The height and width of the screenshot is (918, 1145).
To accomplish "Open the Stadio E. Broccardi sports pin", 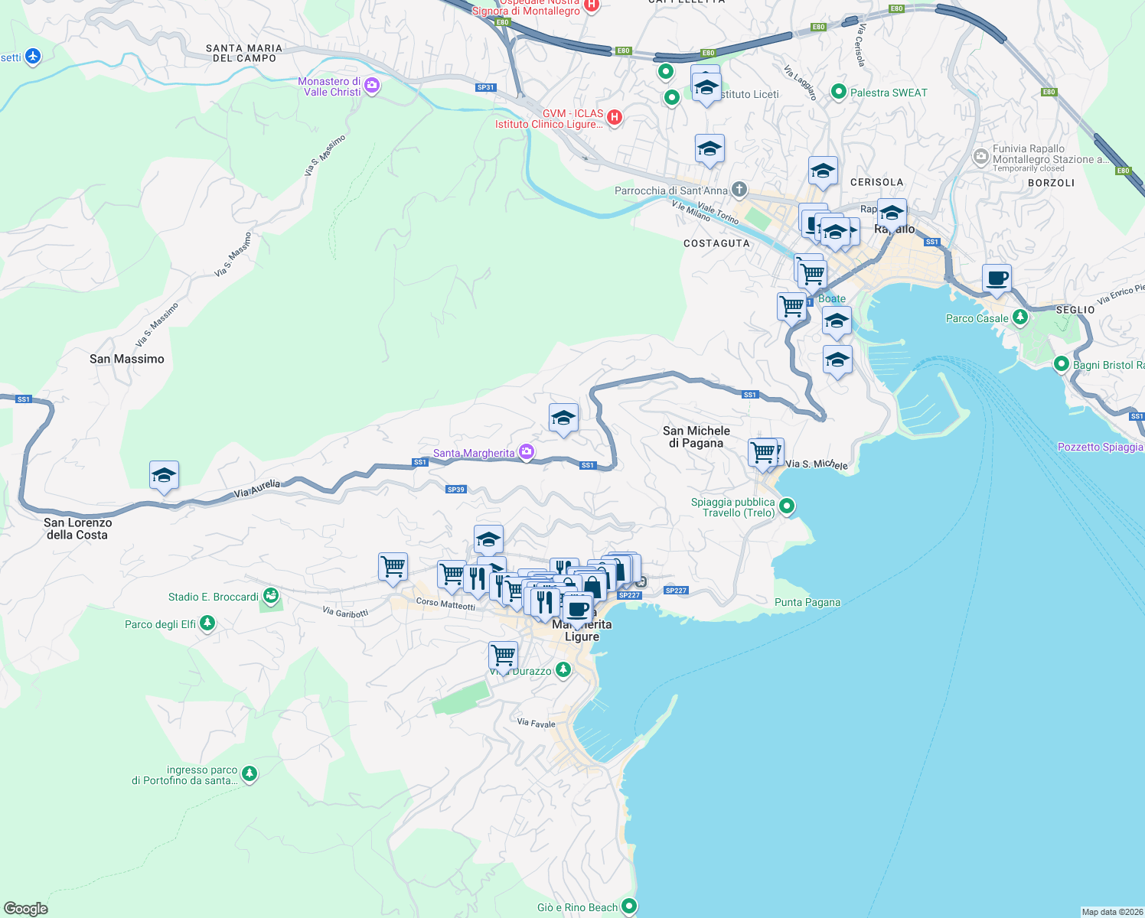I will pyautogui.click(x=270, y=595).
